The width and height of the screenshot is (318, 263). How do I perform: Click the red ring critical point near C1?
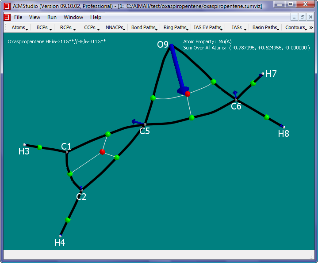pyautogui.click(x=102, y=152)
